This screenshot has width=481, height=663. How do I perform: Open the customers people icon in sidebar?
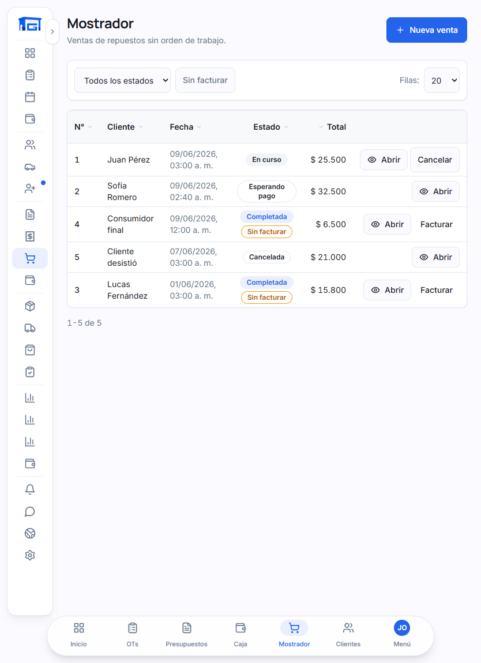tap(30, 145)
